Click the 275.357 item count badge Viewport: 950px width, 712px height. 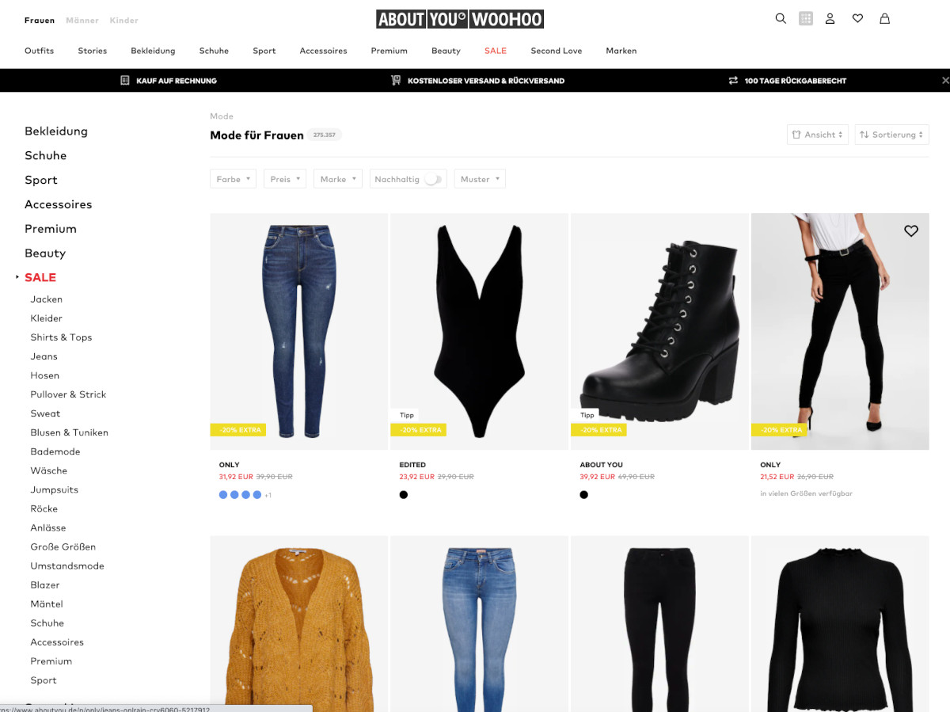(325, 135)
